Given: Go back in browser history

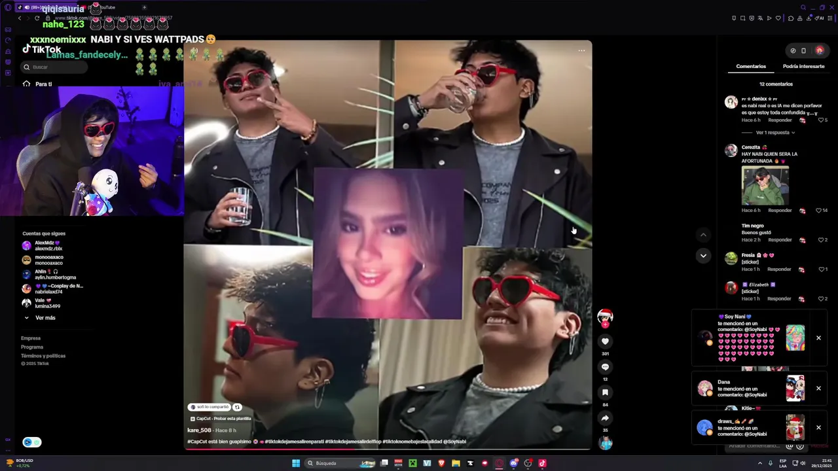Looking at the screenshot, I should [x=20, y=18].
